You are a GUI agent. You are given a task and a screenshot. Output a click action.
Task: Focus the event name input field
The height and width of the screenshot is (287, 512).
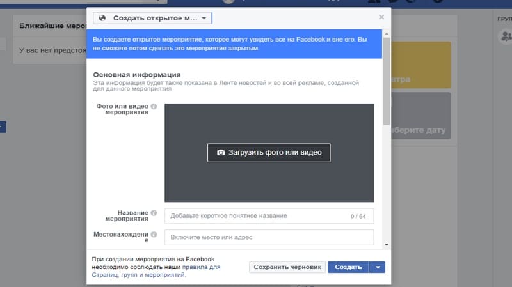(269, 216)
